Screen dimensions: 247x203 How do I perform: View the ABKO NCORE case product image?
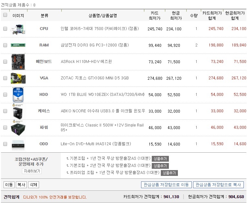18,111
